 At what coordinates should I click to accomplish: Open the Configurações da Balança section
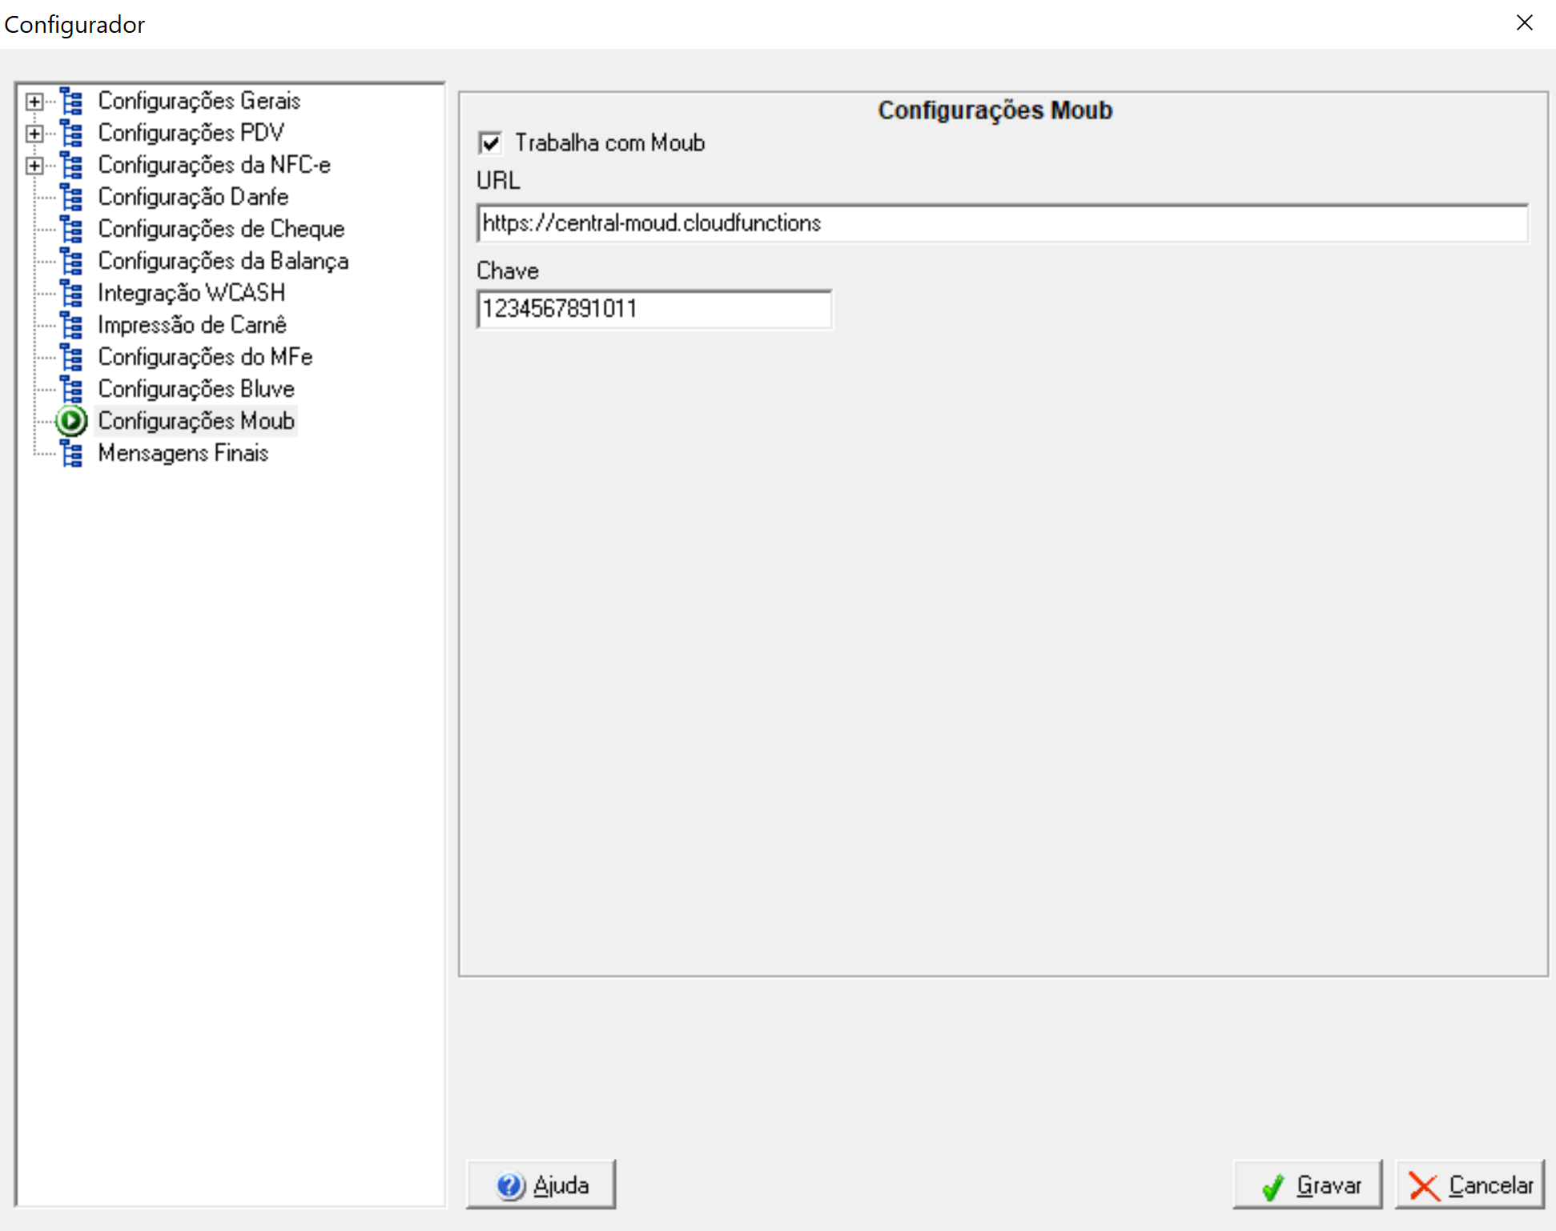[x=223, y=261]
